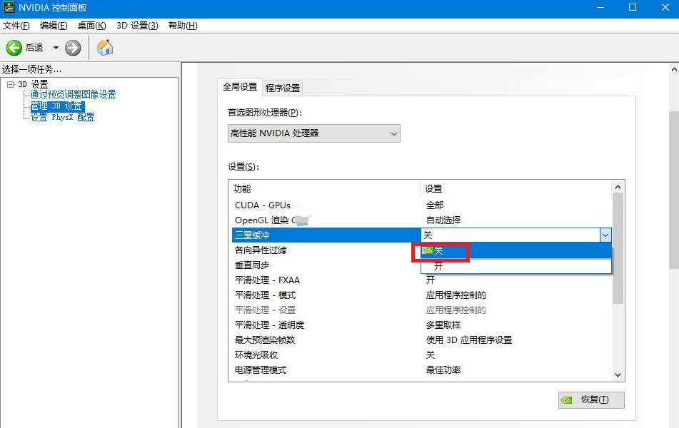Select 管理 3D 设置 in the task tree
679x428 pixels.
pyautogui.click(x=56, y=106)
